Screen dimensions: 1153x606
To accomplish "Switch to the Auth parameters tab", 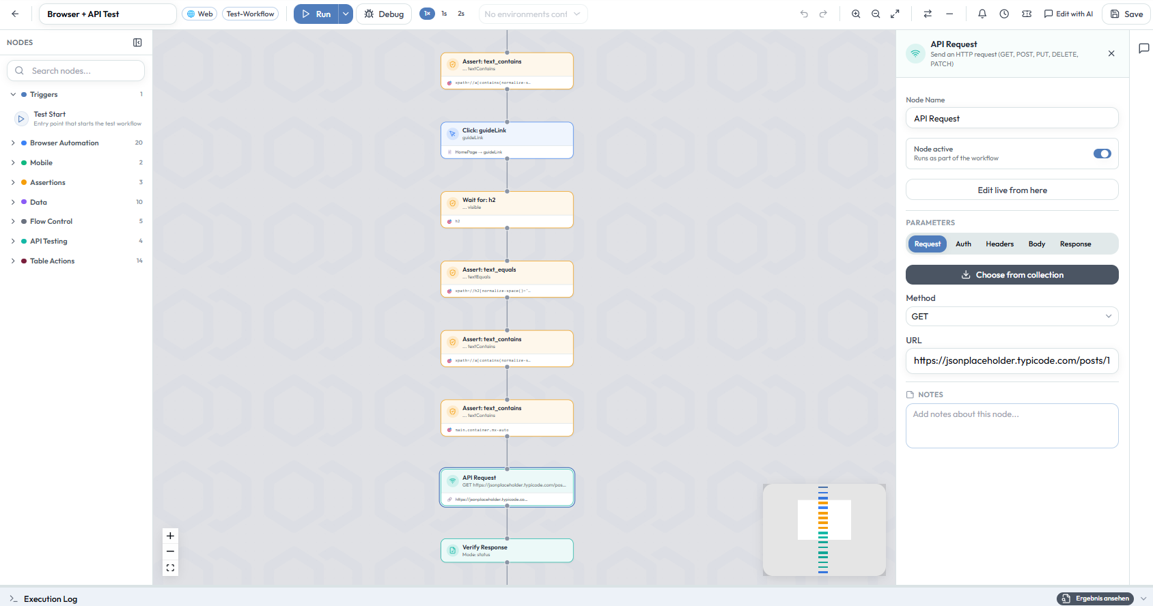I will click(x=964, y=244).
